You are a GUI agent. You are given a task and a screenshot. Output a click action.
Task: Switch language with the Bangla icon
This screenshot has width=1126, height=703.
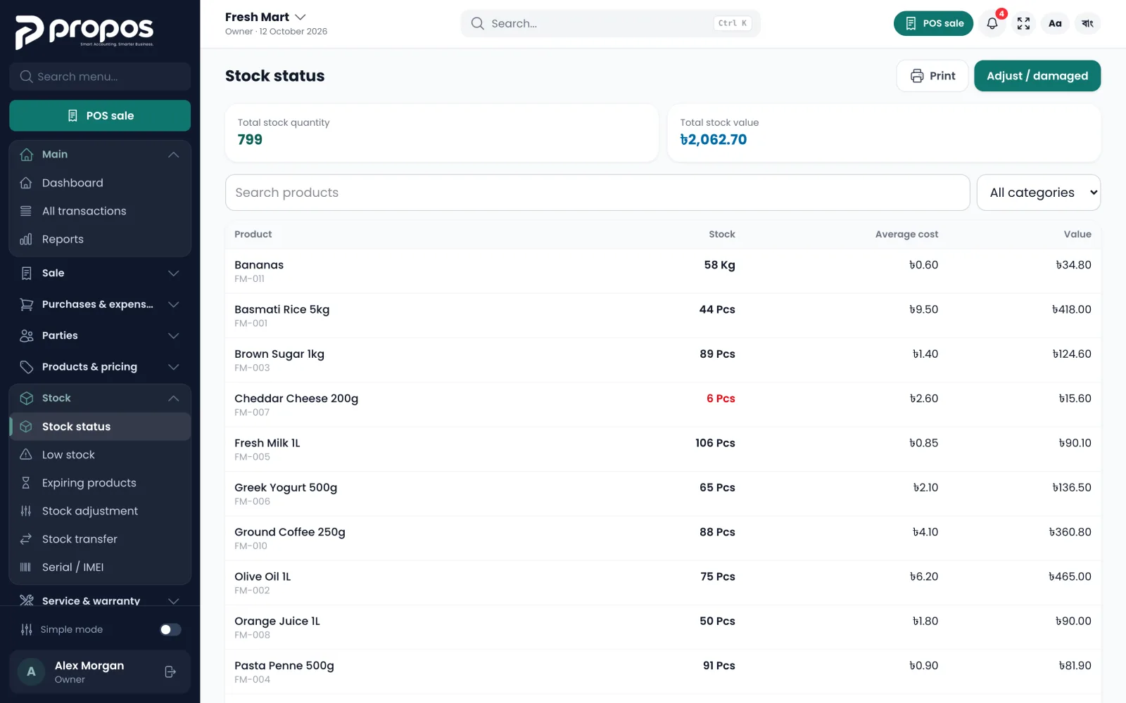1087,23
